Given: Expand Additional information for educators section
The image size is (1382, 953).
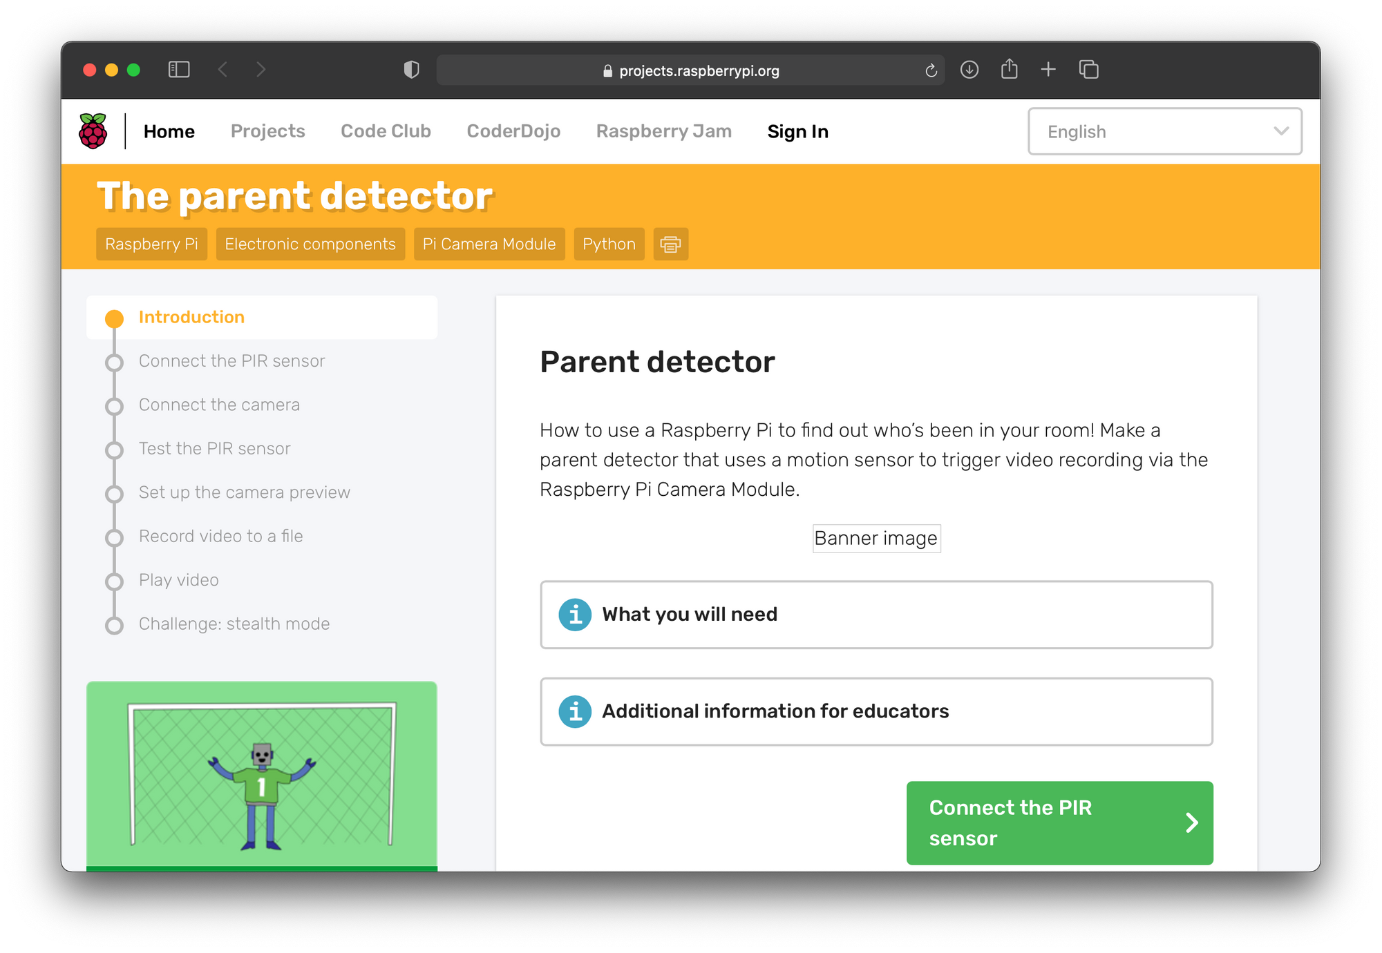Looking at the screenshot, I should point(876,711).
